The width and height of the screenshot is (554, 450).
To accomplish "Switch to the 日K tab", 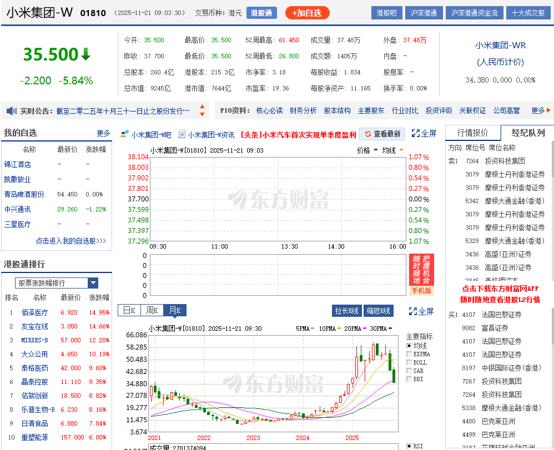I will pyautogui.click(x=129, y=311).
